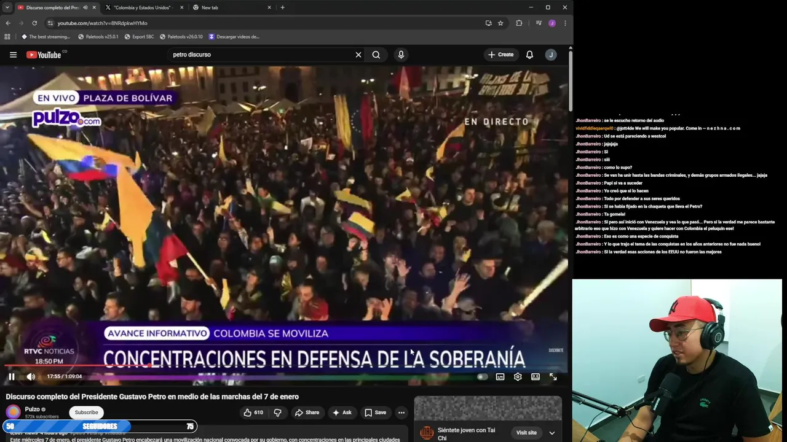
Task: Open the YouTube guide hamburger menu
Action: tap(13, 55)
